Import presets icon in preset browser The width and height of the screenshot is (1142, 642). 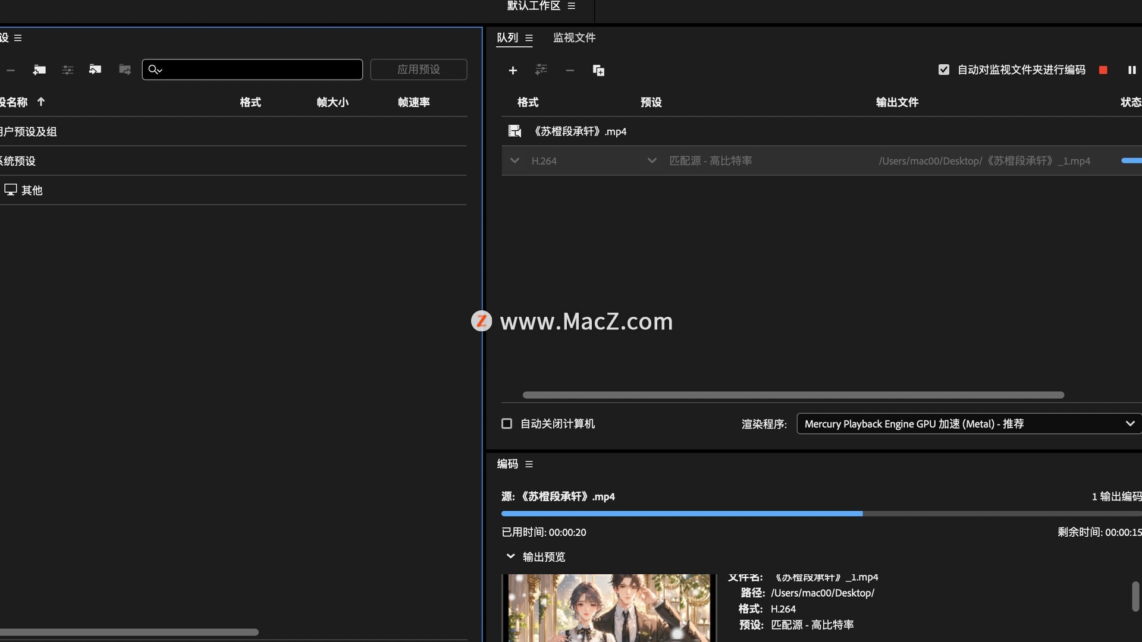click(95, 70)
